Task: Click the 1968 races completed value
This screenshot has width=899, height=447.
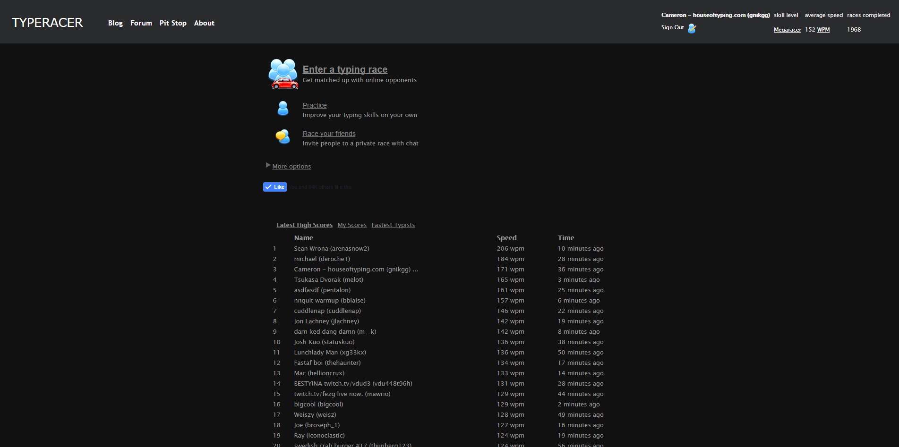Action: [x=854, y=30]
